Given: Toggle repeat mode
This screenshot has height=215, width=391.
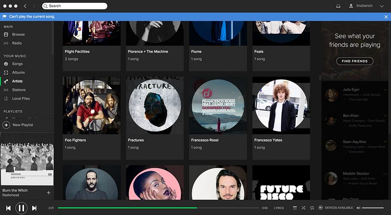Looking at the screenshot, I should pos(312,208).
